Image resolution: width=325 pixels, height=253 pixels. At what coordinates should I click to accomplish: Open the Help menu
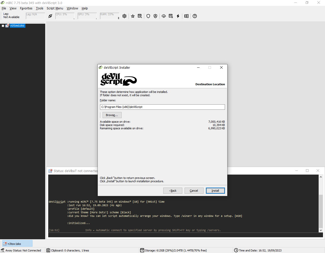pos(85,8)
